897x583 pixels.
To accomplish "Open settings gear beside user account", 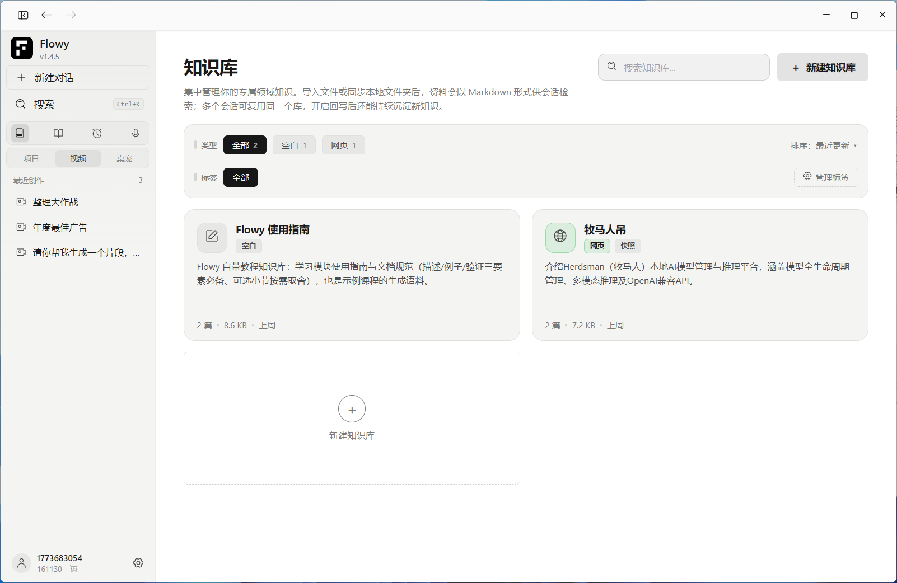I will pyautogui.click(x=138, y=563).
